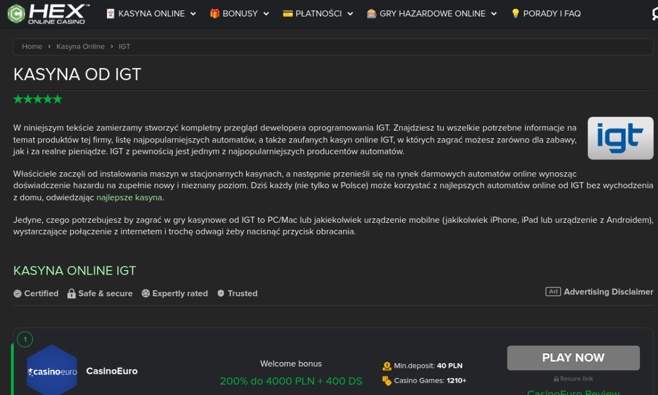
Task: Click the Certified badge icon
Action: pos(17,293)
